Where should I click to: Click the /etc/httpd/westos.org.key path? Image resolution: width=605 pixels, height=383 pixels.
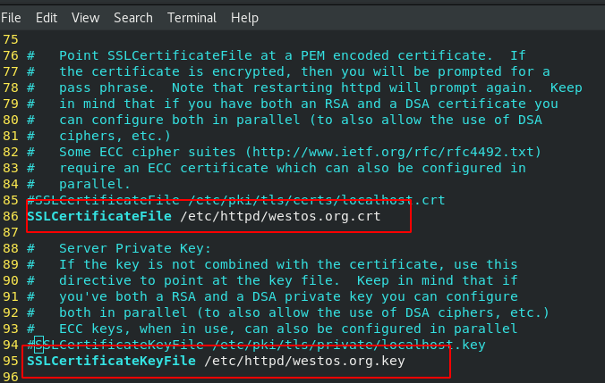click(x=304, y=361)
